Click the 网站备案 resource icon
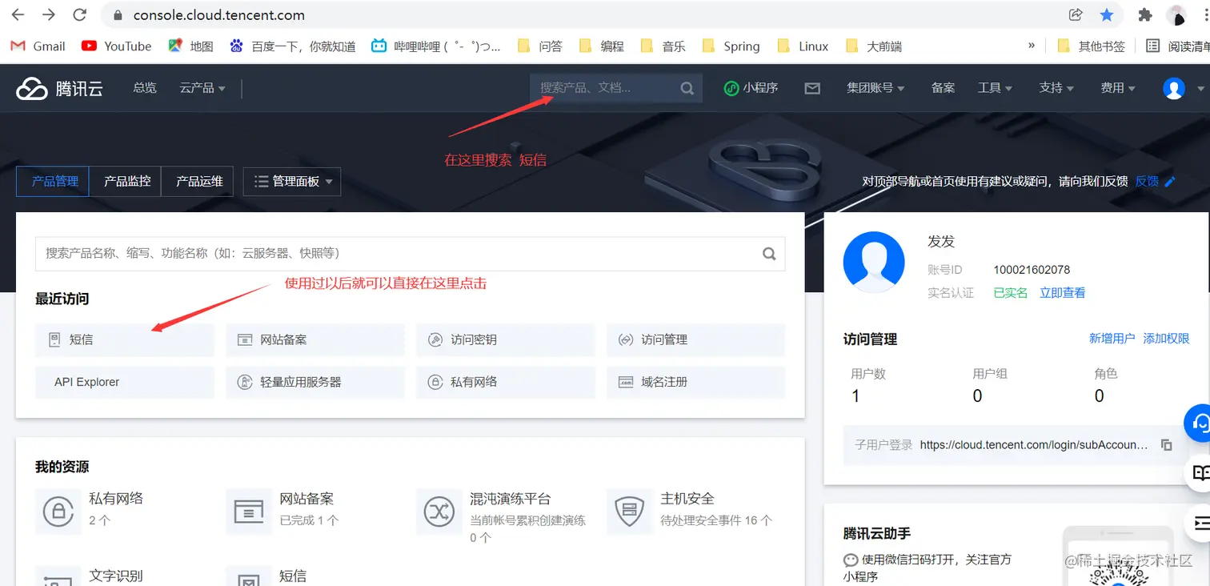This screenshot has width=1210, height=586. click(249, 511)
